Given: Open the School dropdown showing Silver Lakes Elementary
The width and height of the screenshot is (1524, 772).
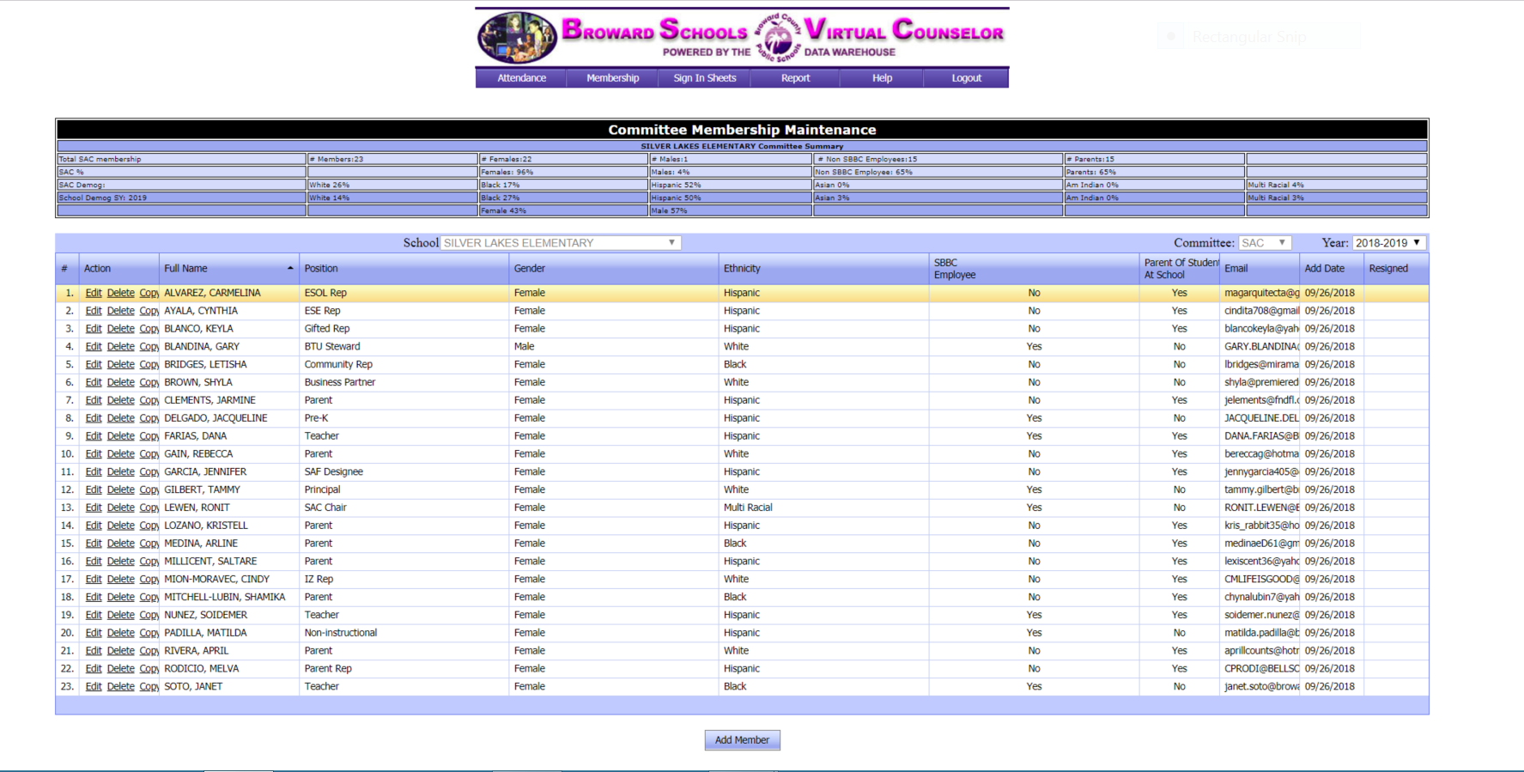Looking at the screenshot, I should 561,243.
